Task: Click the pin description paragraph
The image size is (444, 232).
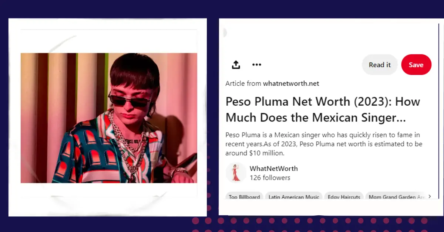Action: coord(324,144)
